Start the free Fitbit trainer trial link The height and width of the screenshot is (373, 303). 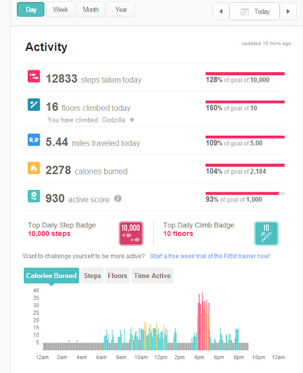point(210,256)
